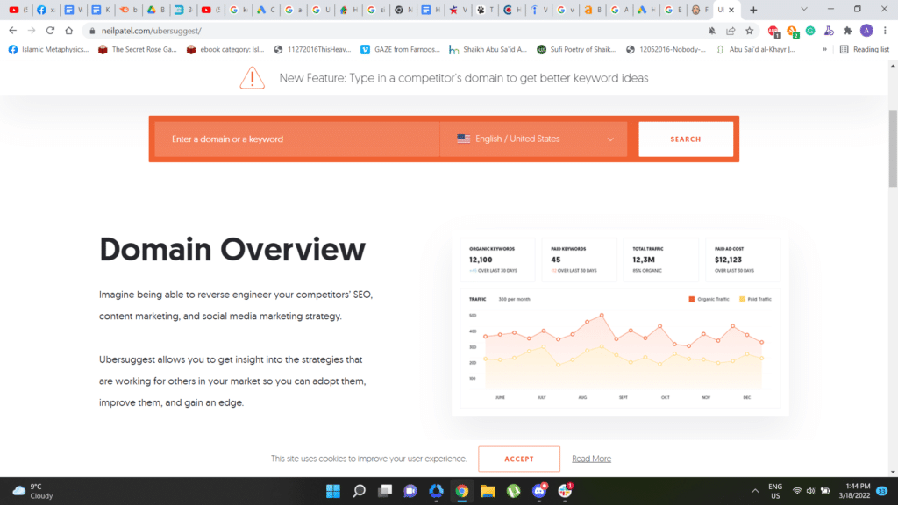898x505 pixels.
Task: Follow the Read More cookie link
Action: (x=591, y=459)
